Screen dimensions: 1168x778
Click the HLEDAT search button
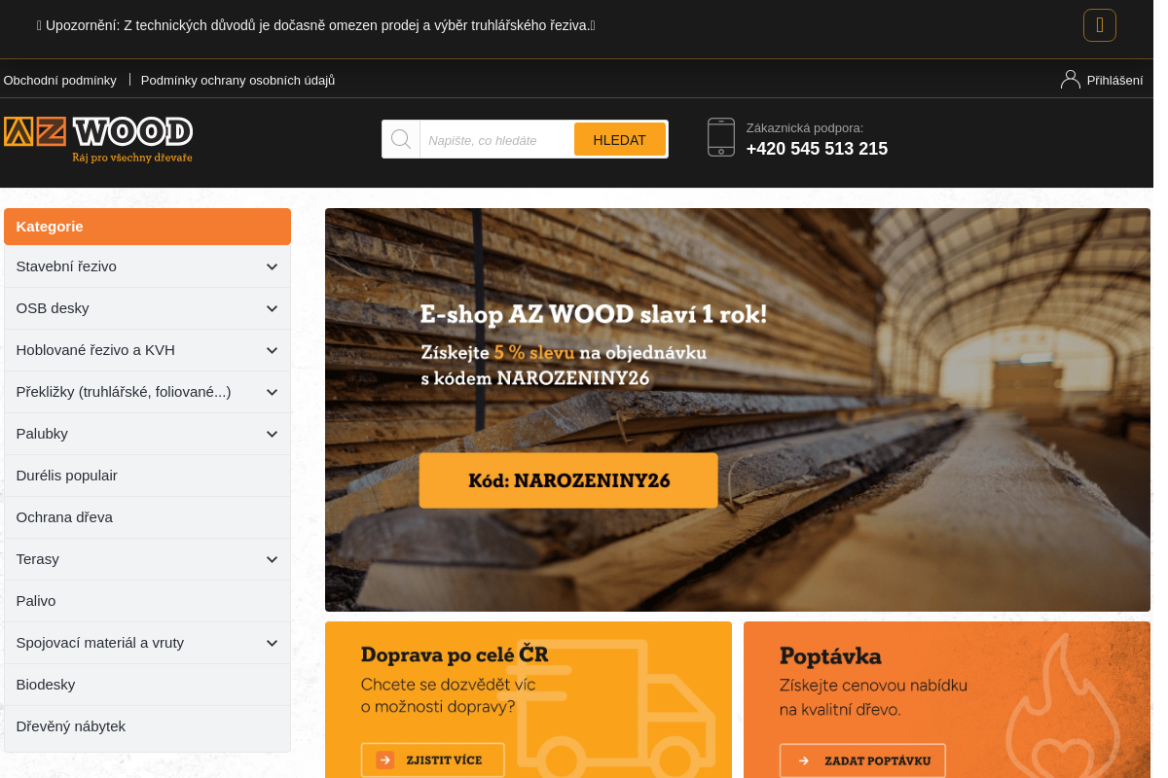pos(620,139)
